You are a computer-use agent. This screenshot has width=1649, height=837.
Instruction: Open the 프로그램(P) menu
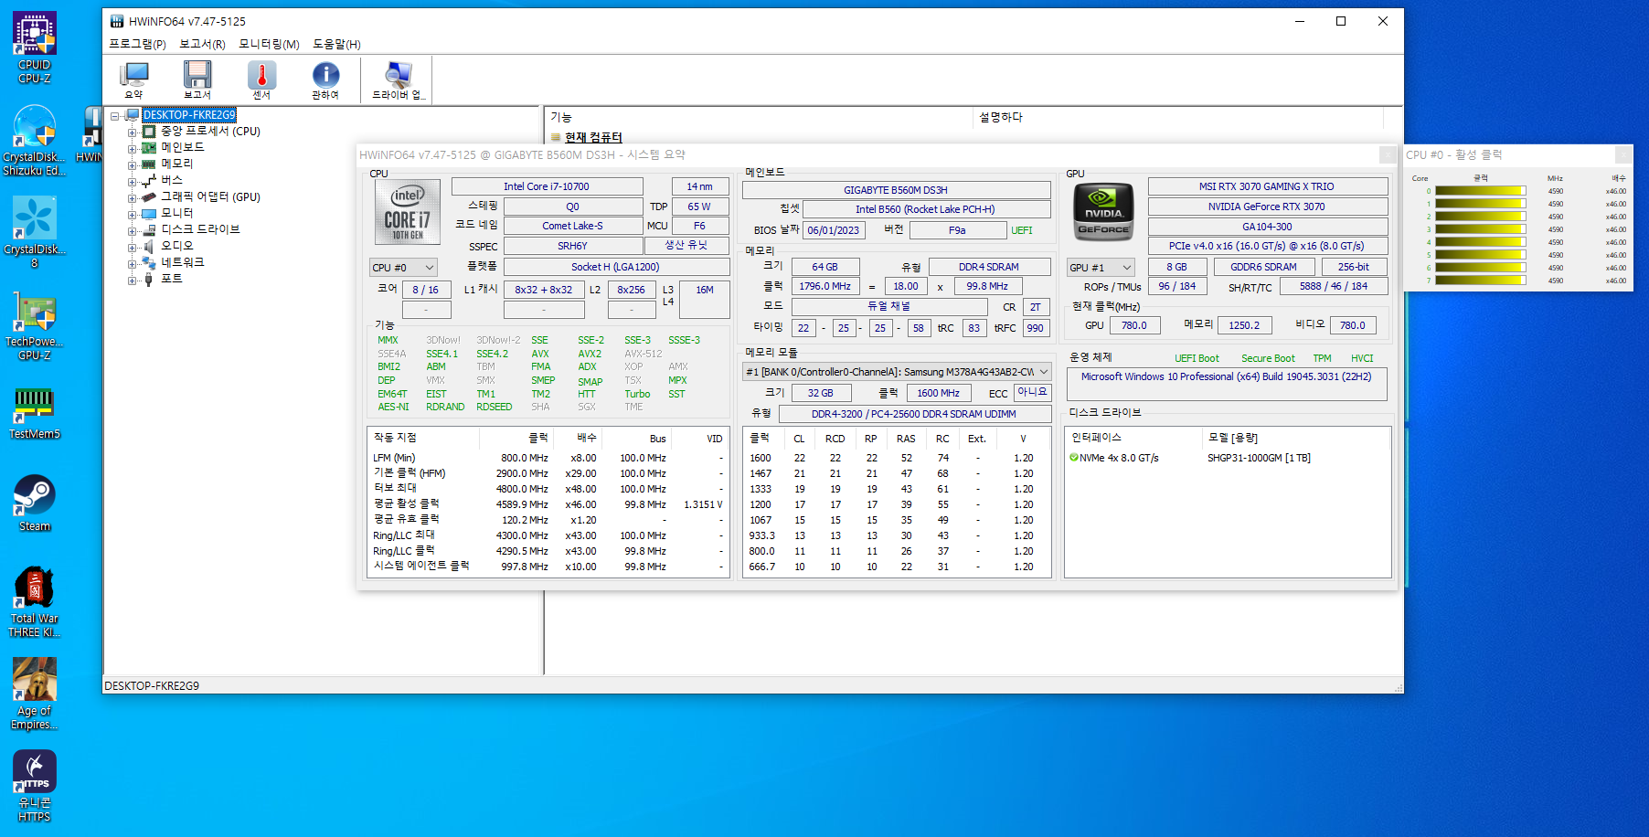tap(138, 44)
